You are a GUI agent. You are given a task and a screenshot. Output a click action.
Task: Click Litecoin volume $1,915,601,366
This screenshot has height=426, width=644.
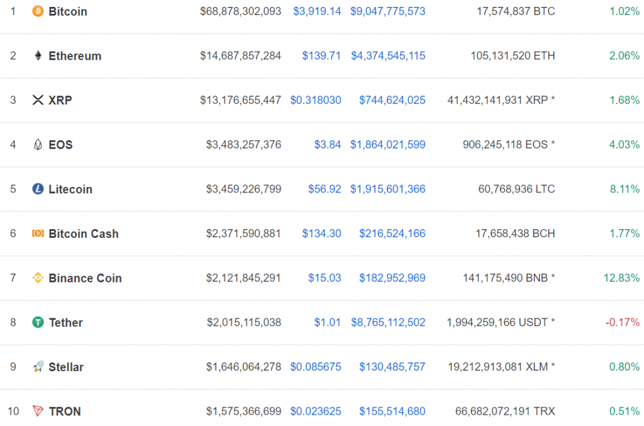point(387,189)
